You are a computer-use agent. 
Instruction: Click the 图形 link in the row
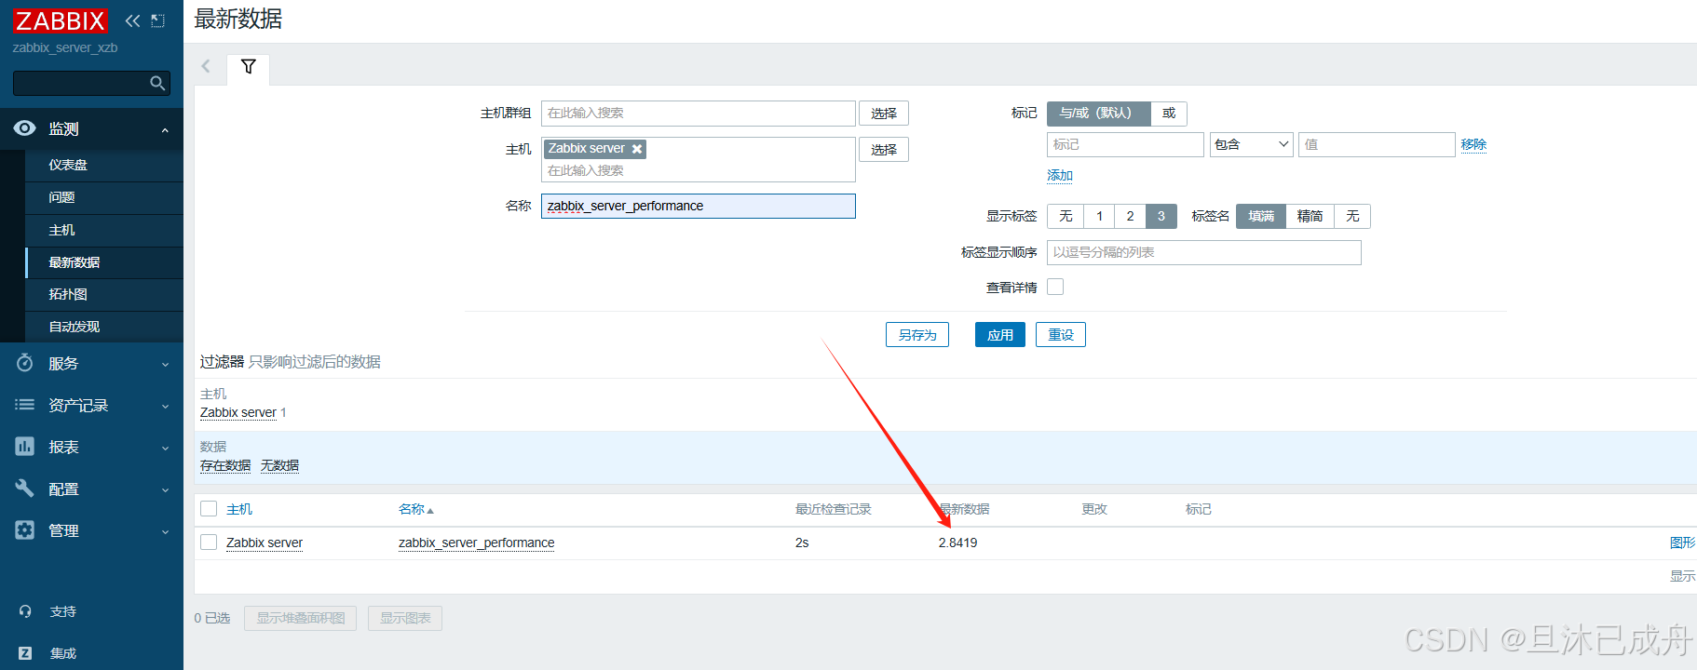(x=1682, y=543)
